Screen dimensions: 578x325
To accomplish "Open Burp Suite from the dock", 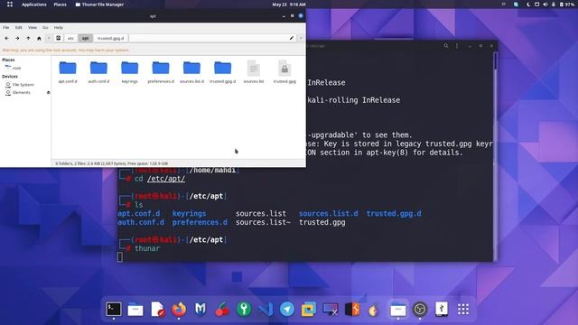I will click(352, 309).
